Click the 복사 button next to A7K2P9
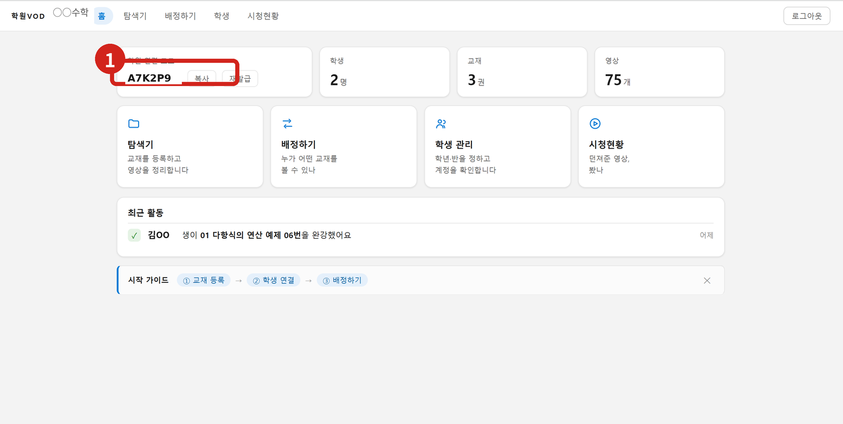The image size is (843, 424). 202,79
